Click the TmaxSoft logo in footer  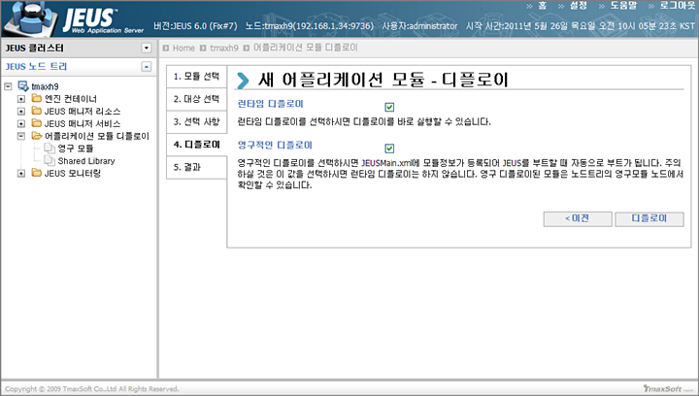tap(668, 389)
